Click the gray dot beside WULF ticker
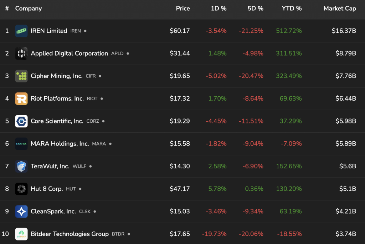 91,166
